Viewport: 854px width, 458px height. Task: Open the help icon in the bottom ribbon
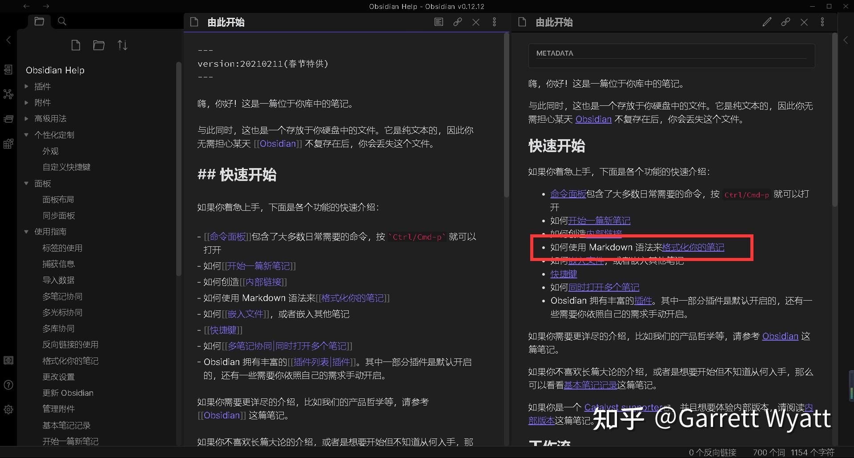(x=8, y=385)
